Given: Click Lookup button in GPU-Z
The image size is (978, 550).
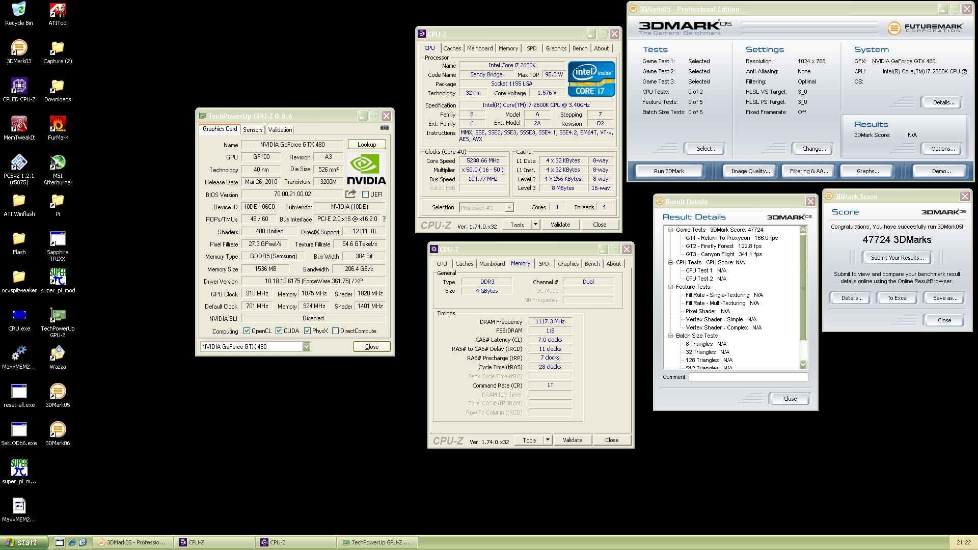Looking at the screenshot, I should (367, 145).
